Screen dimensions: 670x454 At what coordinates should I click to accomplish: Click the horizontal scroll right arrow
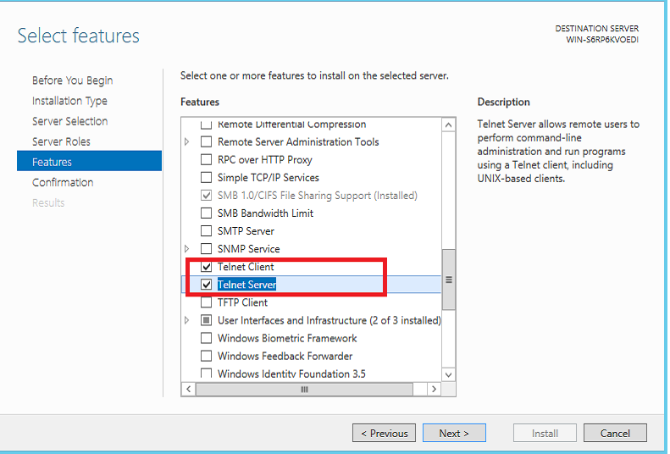[x=434, y=389]
